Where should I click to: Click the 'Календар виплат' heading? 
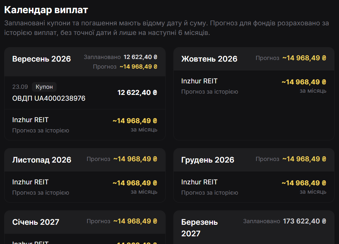pos(46,10)
